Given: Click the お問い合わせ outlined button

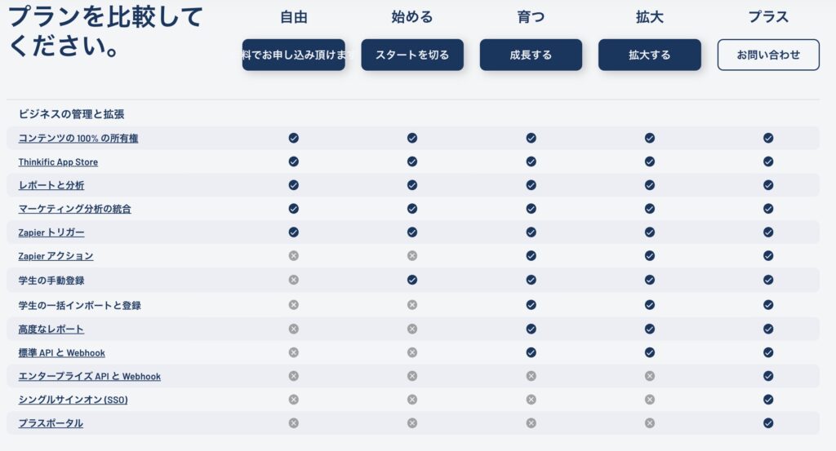Looking at the screenshot, I should 768,55.
